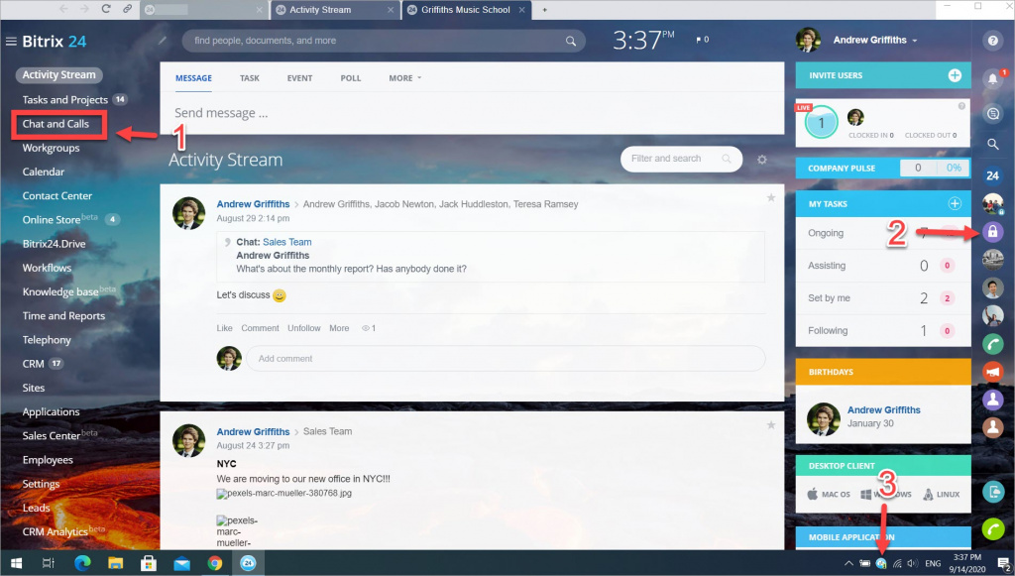Click the orange megaphone icon in sidebar

point(992,372)
